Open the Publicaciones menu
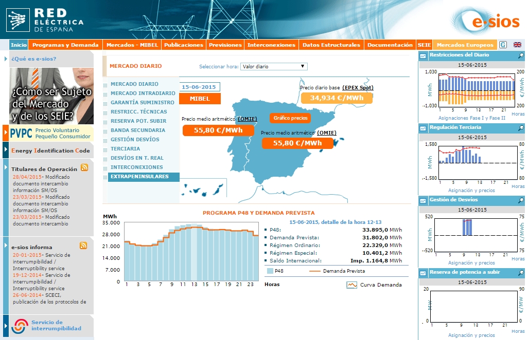Screen dimensions: 528x340 184,45
